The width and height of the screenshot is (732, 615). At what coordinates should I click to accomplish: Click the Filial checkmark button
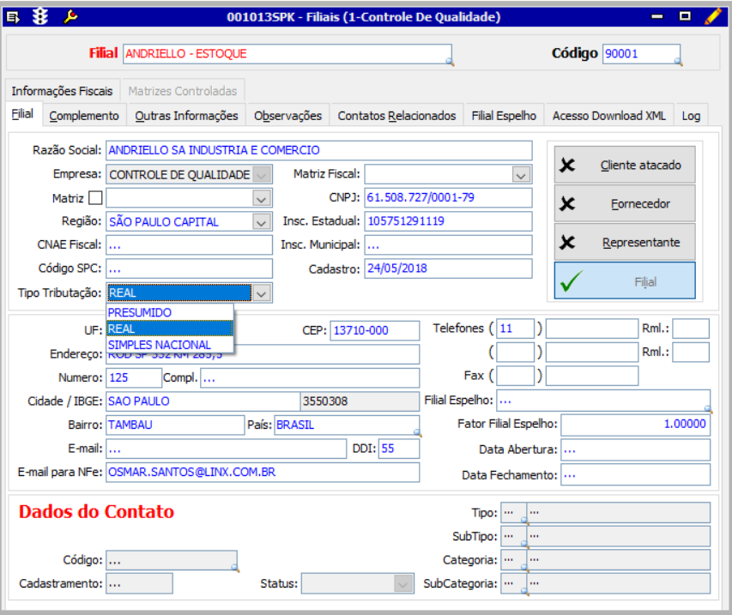coord(625,280)
